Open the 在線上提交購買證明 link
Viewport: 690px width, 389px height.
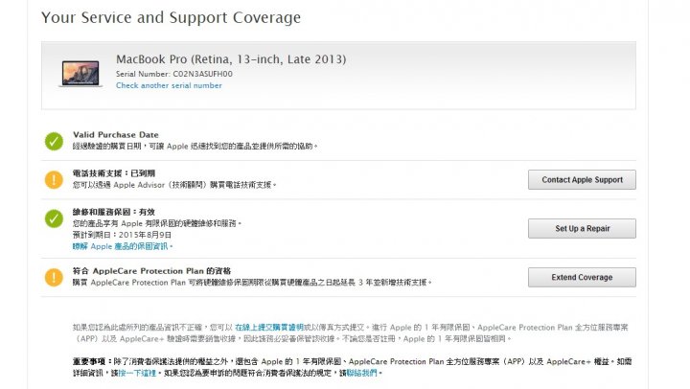pyautogui.click(x=269, y=328)
